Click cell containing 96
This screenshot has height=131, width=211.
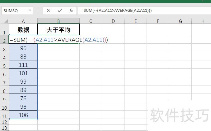(x=23, y=106)
